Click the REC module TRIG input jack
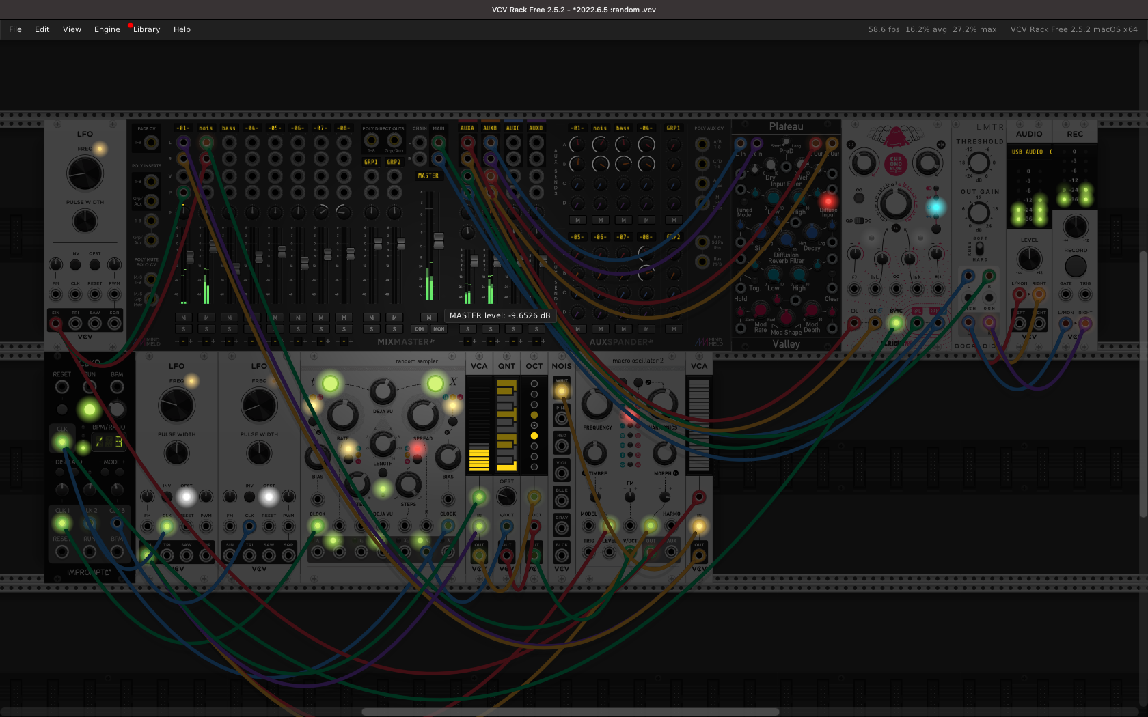Image resolution: width=1148 pixels, height=717 pixels. pyautogui.click(x=1085, y=294)
